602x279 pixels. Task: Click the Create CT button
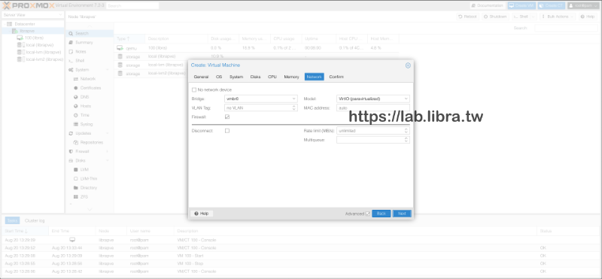[x=551, y=6]
